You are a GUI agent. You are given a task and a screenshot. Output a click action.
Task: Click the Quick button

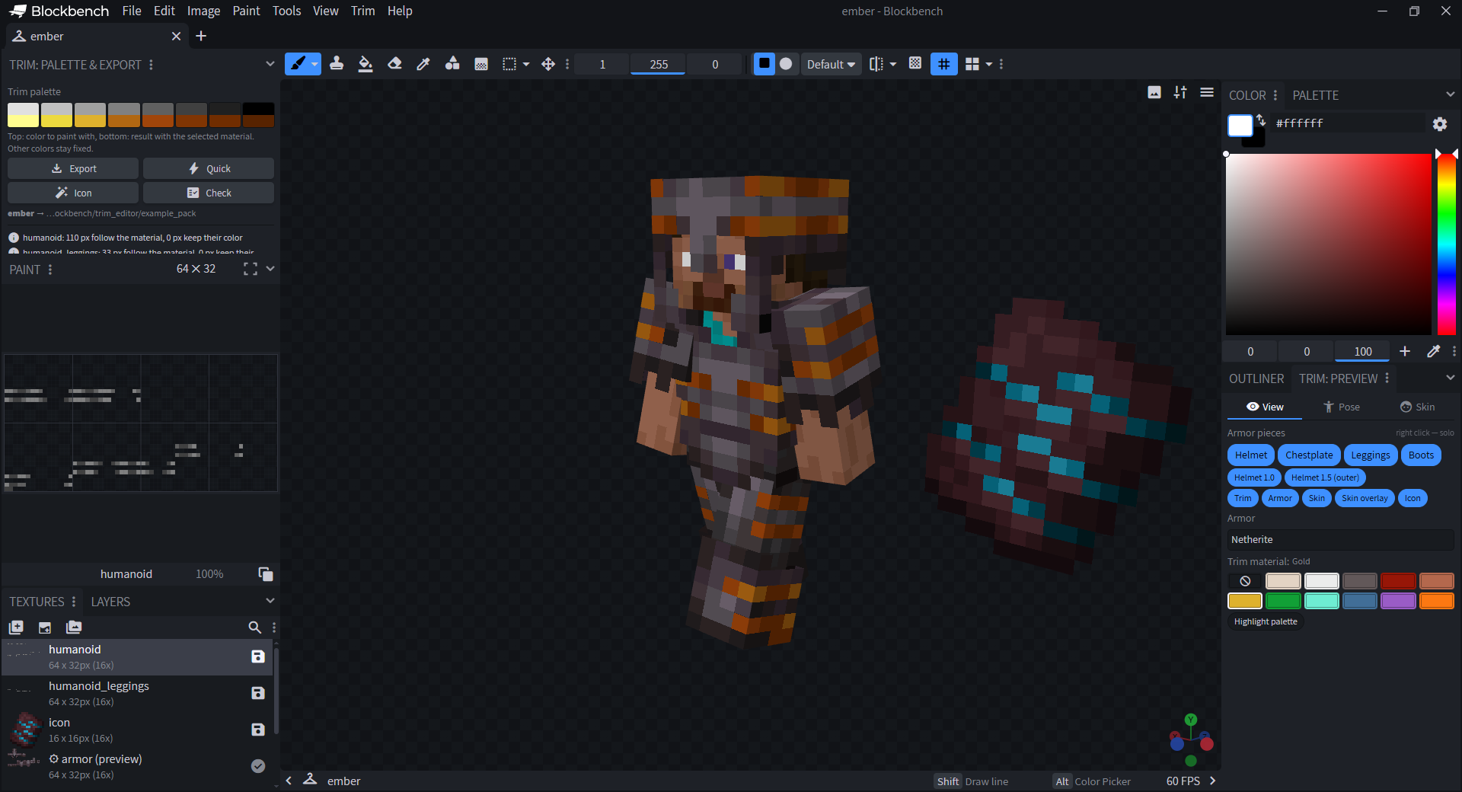coord(209,168)
